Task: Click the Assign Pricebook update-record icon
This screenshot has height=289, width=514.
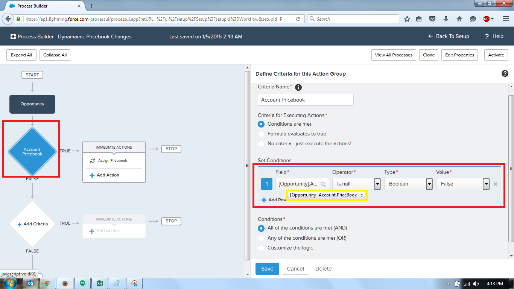Action: (x=93, y=161)
